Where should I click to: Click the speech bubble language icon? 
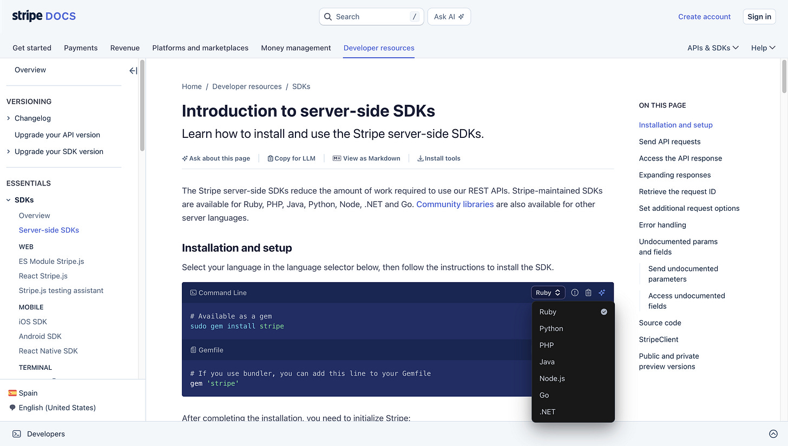12,408
